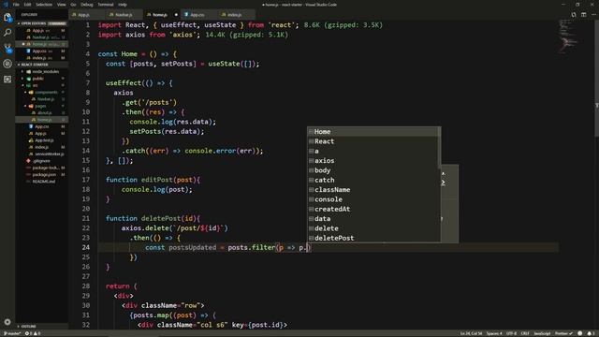The height and width of the screenshot is (337, 599).
Task: Click the VS Code logo in title bar
Action: (x=6, y=5)
